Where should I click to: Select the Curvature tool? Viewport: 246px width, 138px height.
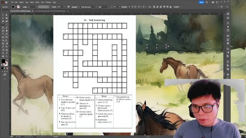click(x=7, y=21)
